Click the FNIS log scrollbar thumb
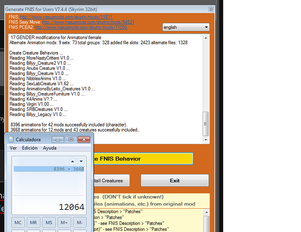This screenshot has width=301, height=232. click(x=206, y=124)
